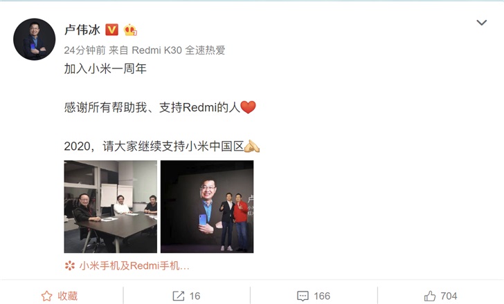The width and height of the screenshot is (504, 304).
Task: Open the 24分钟前 timestamp link
Action: [84, 50]
